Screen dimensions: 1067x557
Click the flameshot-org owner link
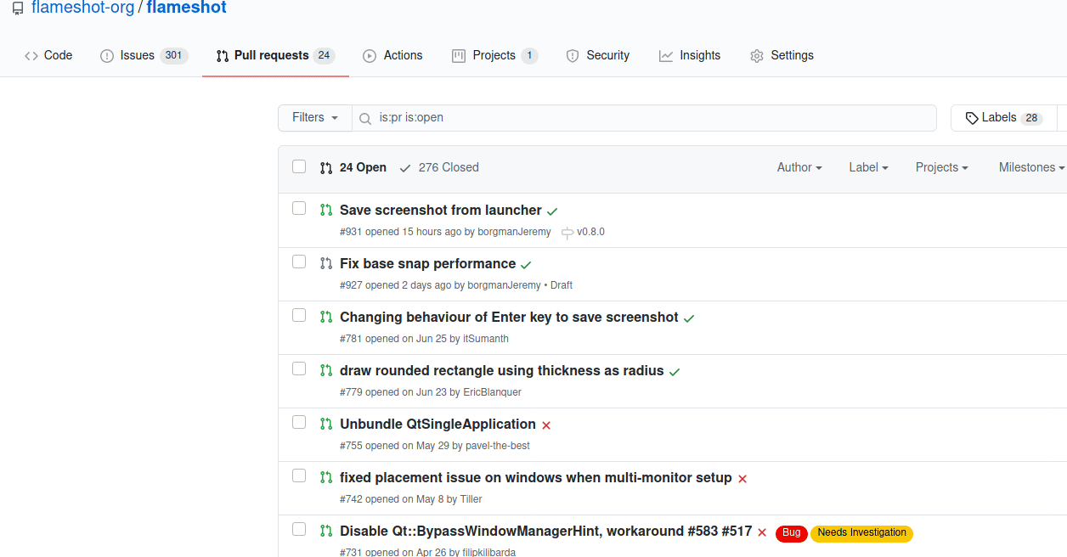coord(83,8)
